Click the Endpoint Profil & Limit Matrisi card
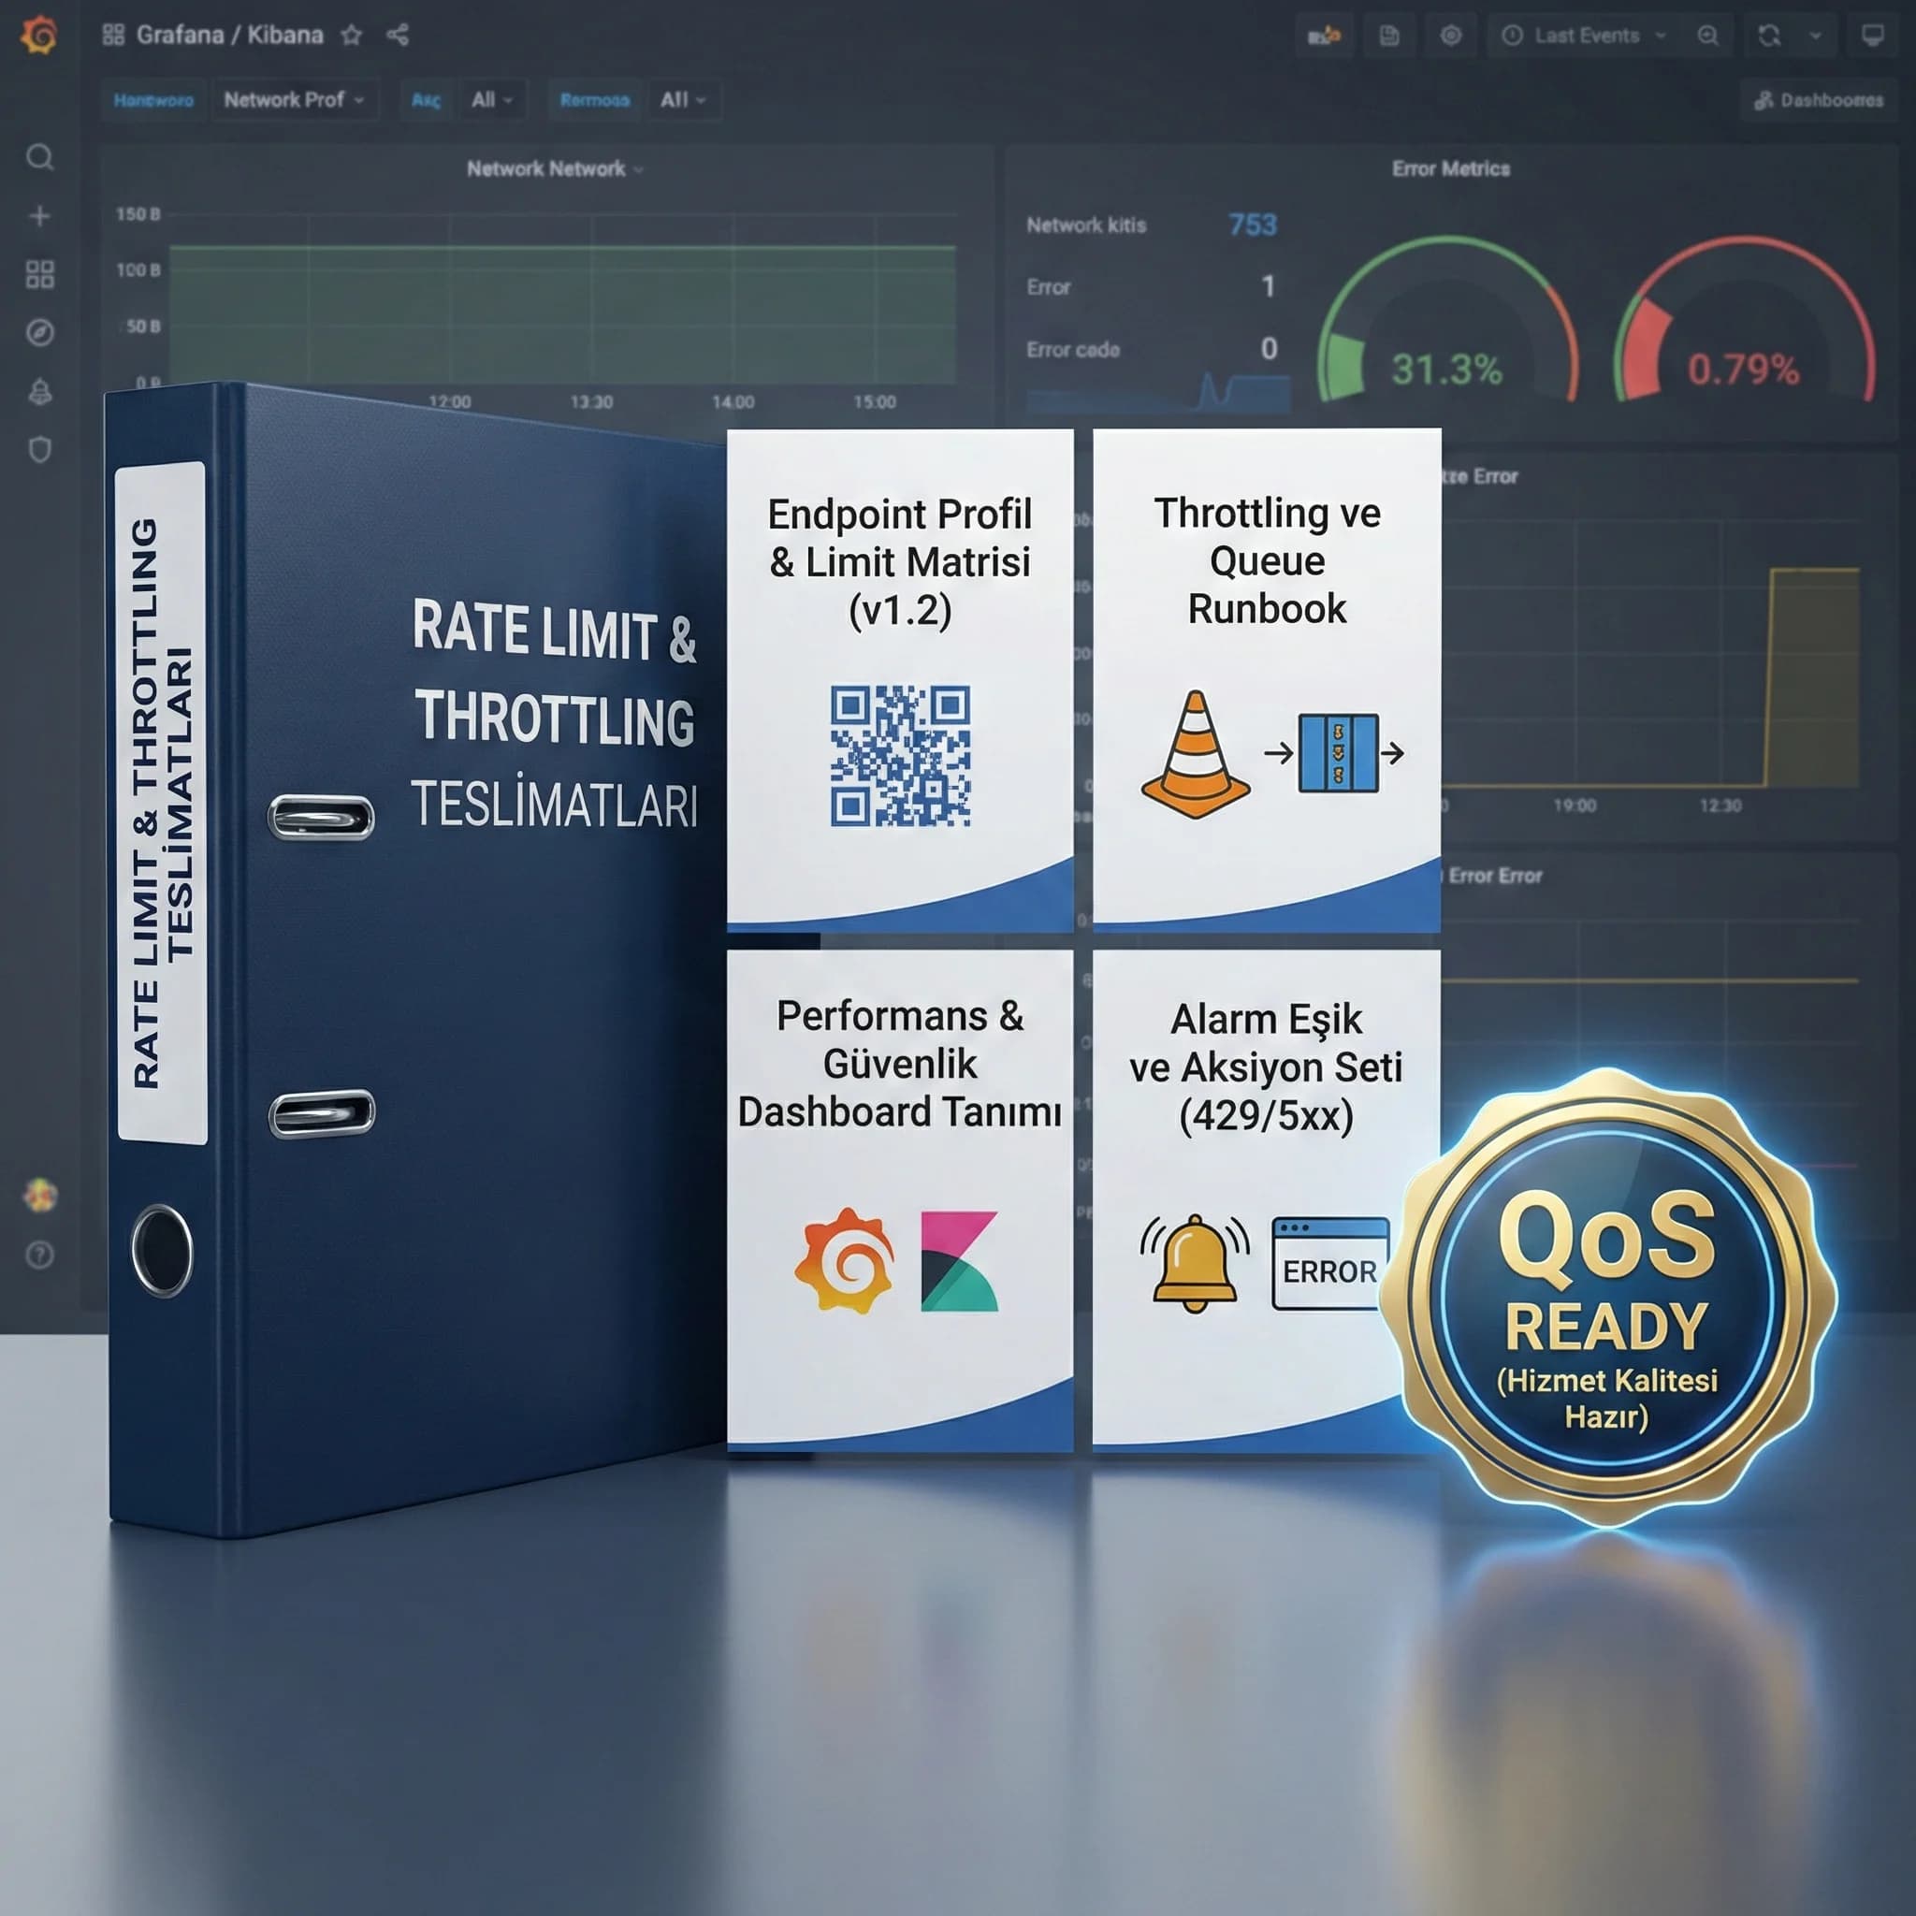The height and width of the screenshot is (1916, 1916). [899, 679]
